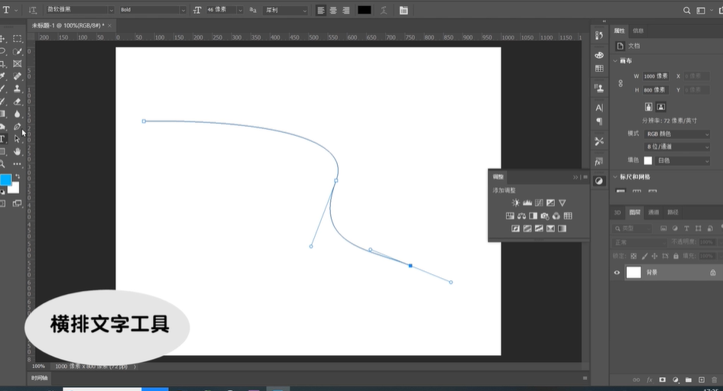Collapse the 画布 section
The width and height of the screenshot is (723, 391).
pyautogui.click(x=615, y=61)
